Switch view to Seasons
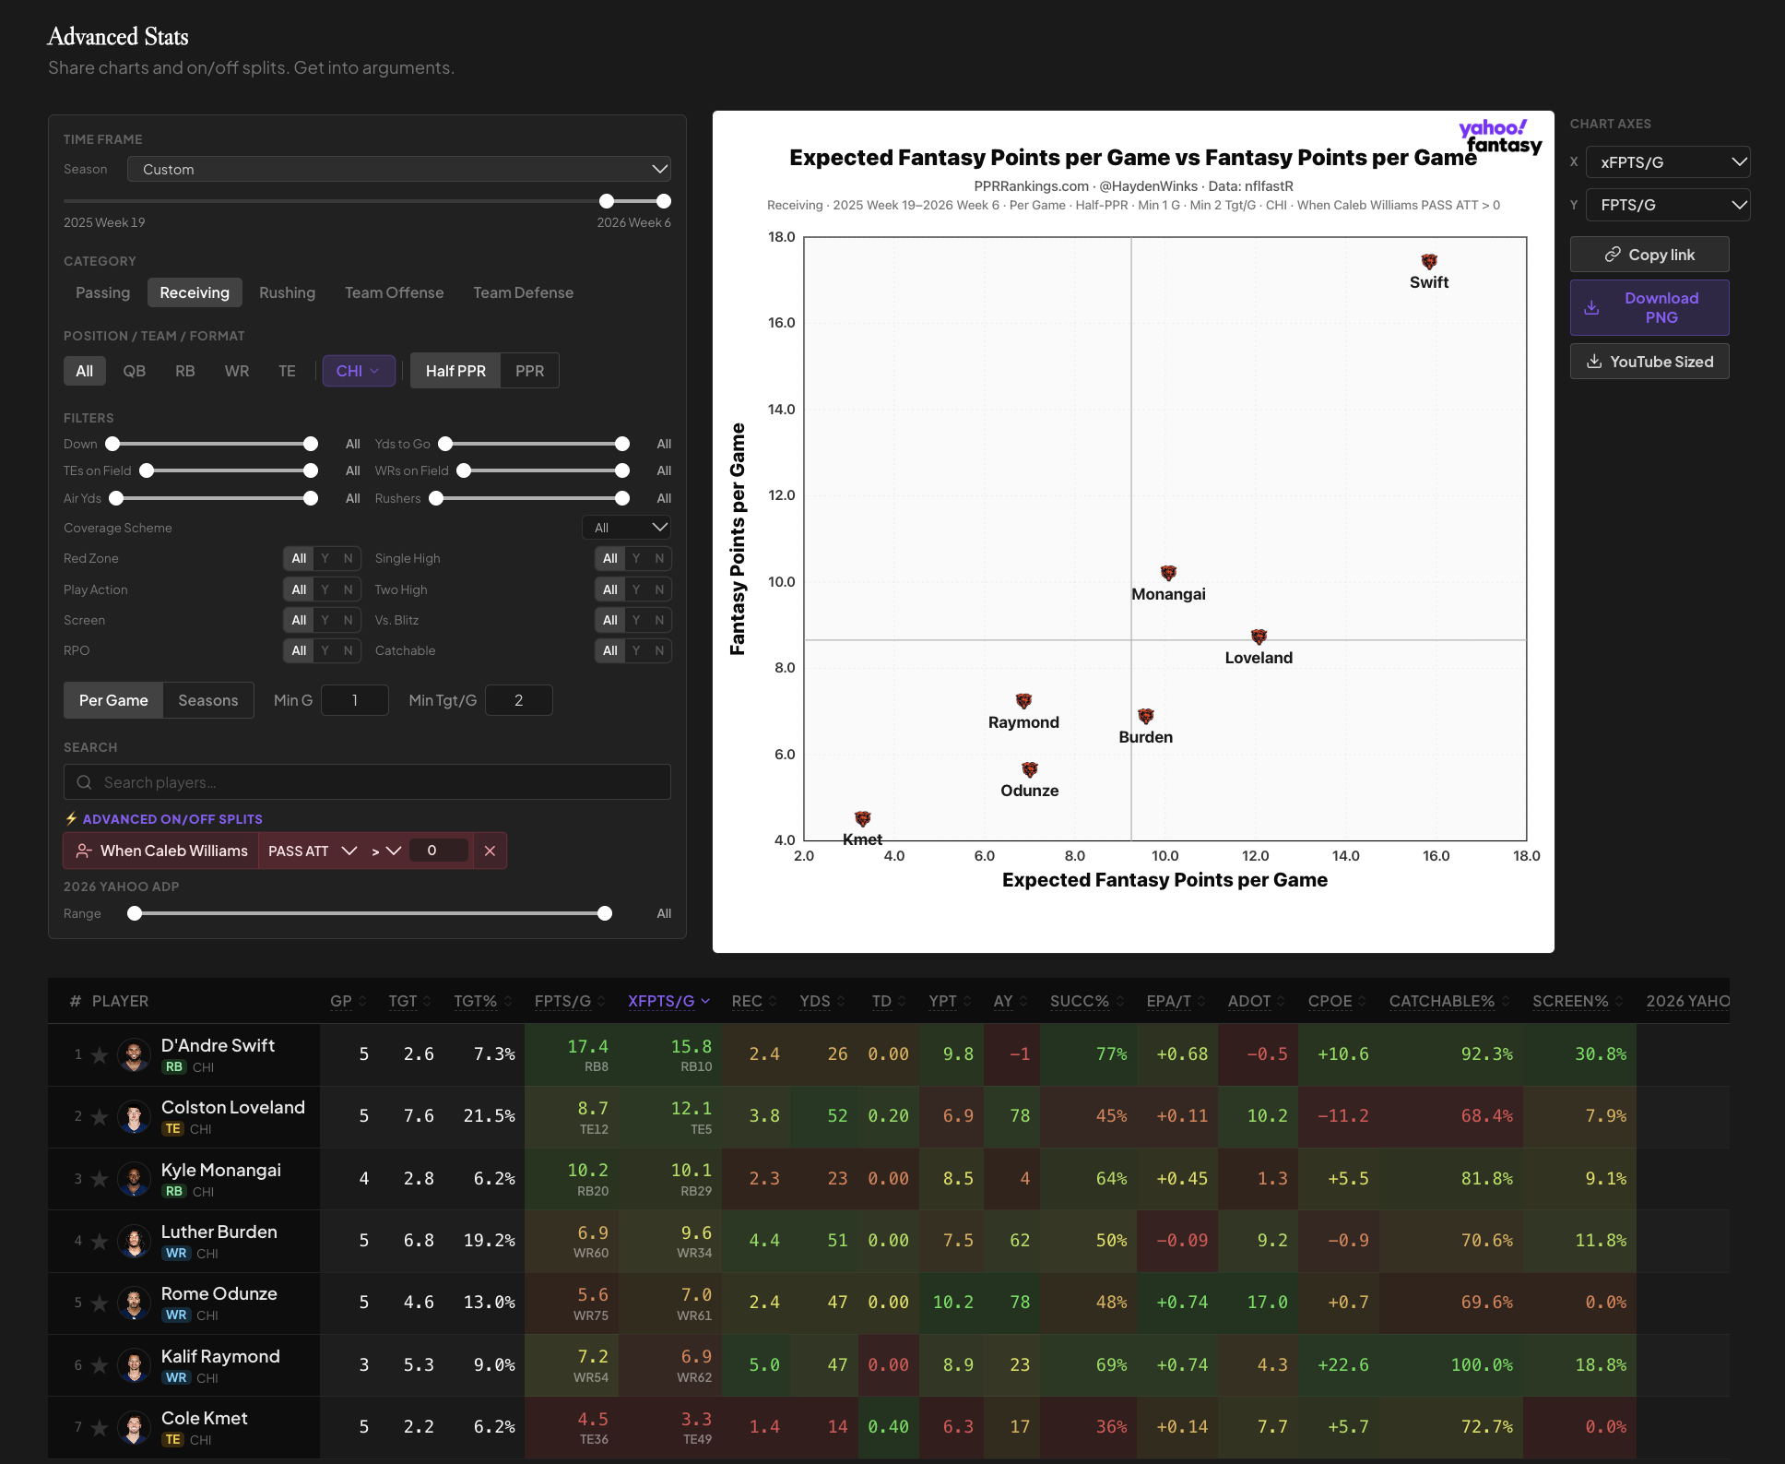This screenshot has width=1785, height=1464. pos(208,700)
